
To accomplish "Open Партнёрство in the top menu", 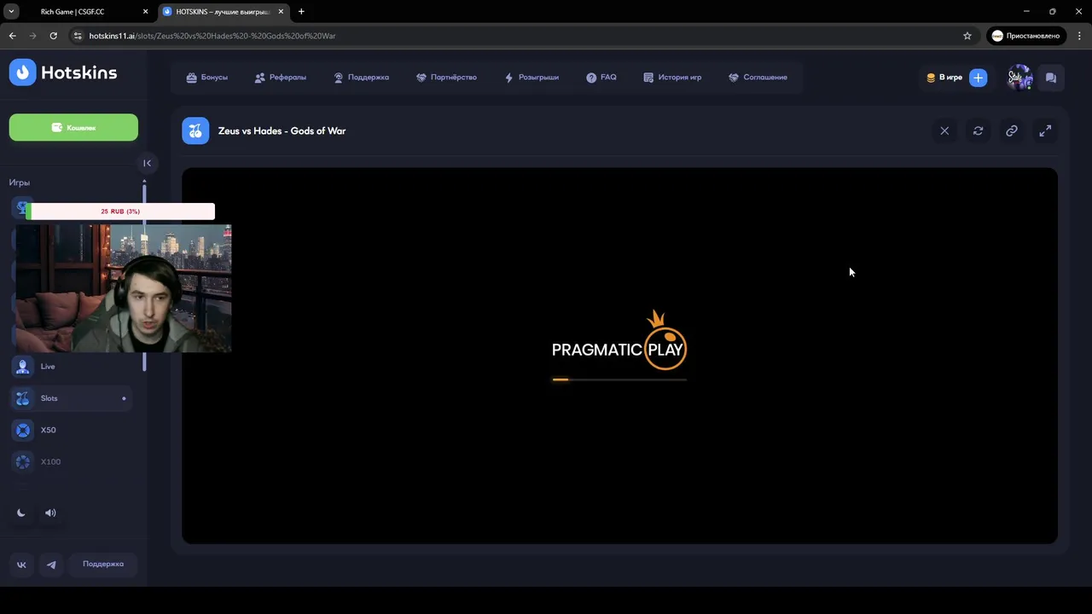I will 446,78.
